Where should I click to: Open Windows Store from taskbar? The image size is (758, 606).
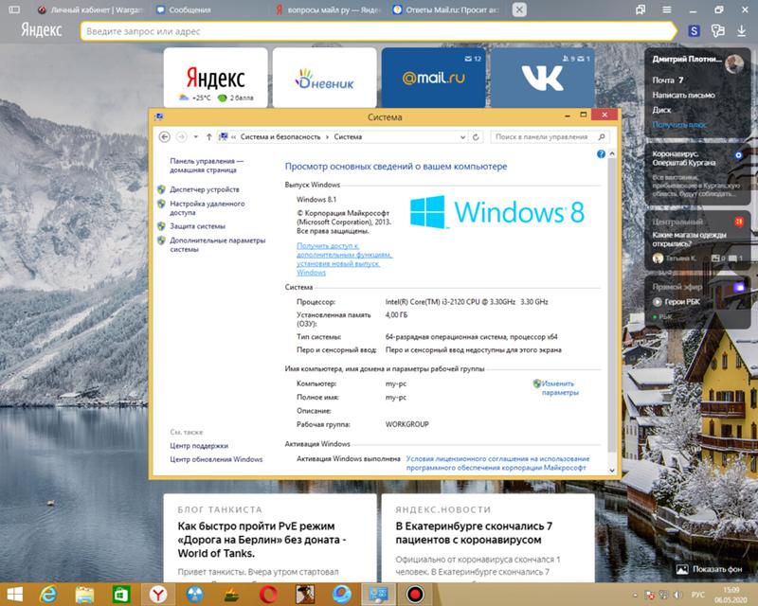(x=121, y=595)
